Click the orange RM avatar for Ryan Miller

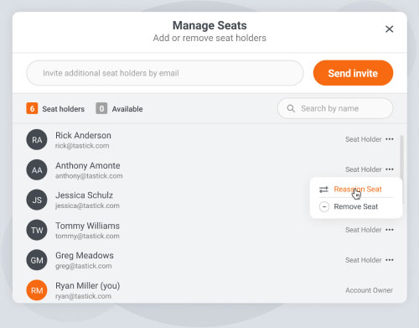(37, 290)
